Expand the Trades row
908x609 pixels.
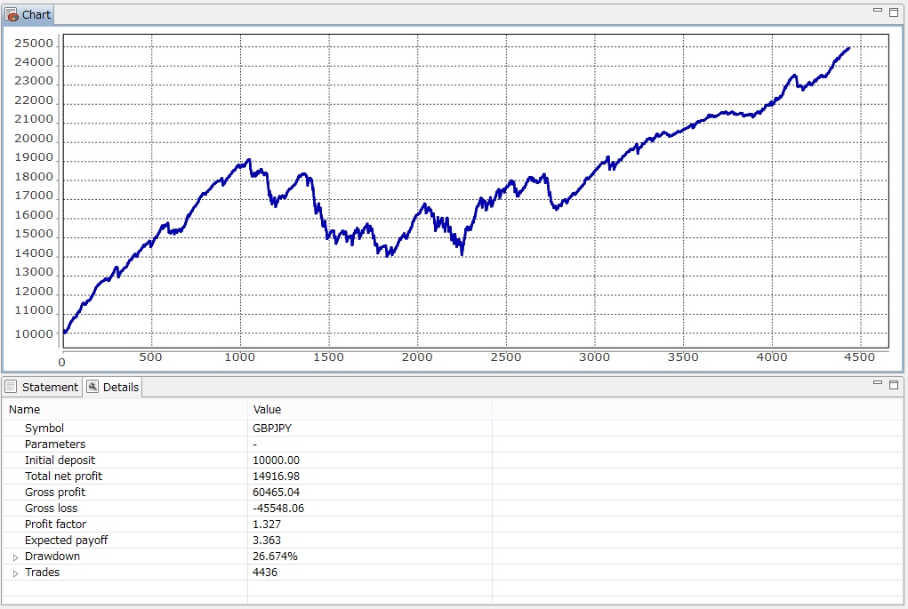pyautogui.click(x=15, y=573)
